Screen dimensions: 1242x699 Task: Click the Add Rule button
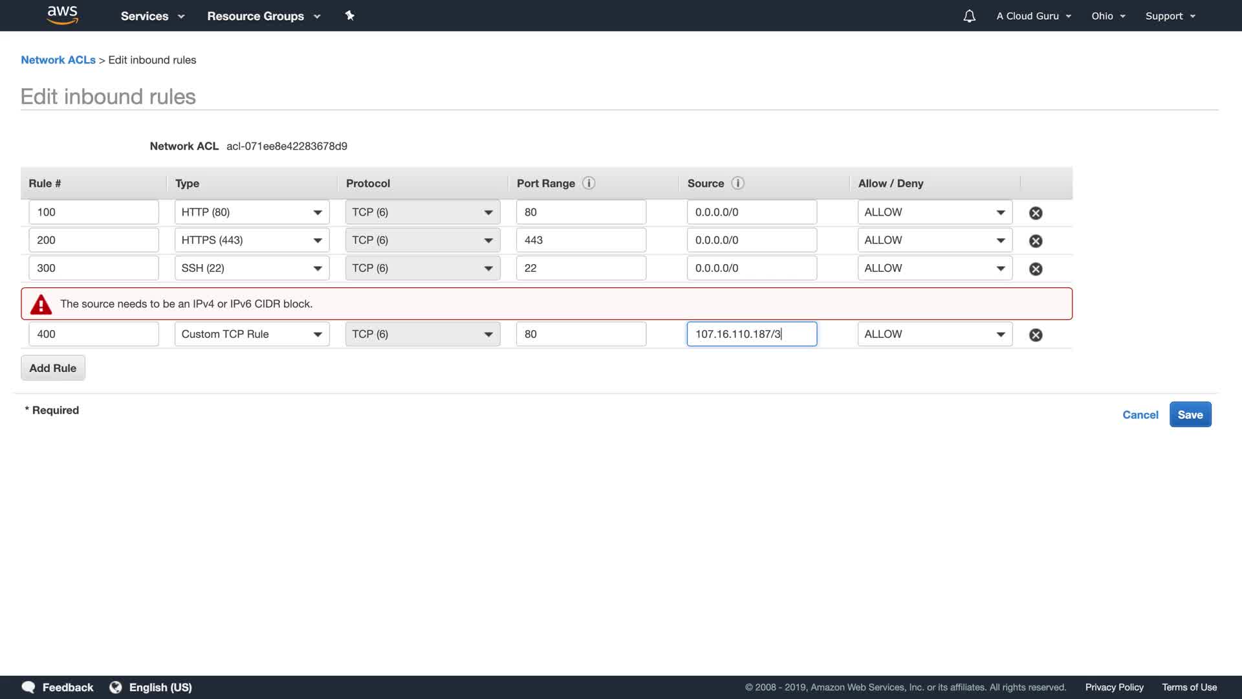click(x=53, y=368)
